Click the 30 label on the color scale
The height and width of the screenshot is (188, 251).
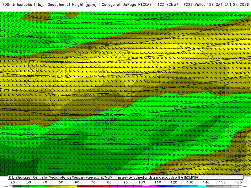[x=29, y=182]
